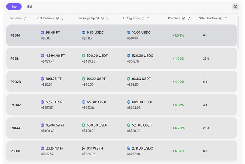Viewport: 245px width, 164px height.
Task: Sort by Backing Capital using its sort arrows
Action: (107, 18)
